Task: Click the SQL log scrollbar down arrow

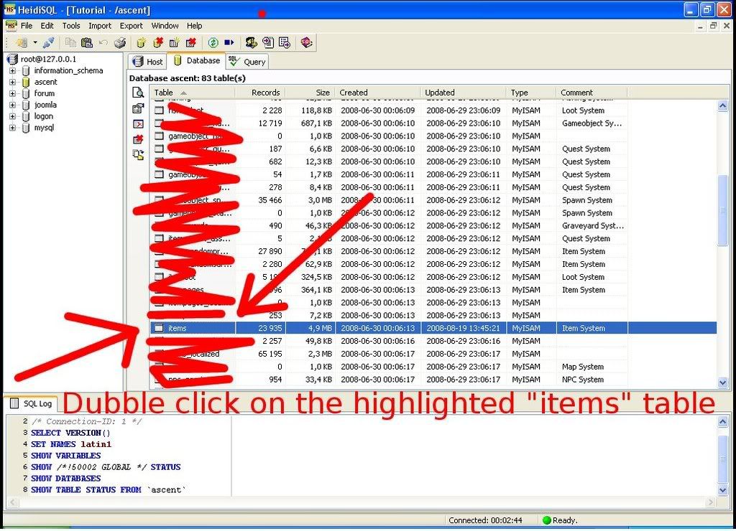Action: [723, 490]
